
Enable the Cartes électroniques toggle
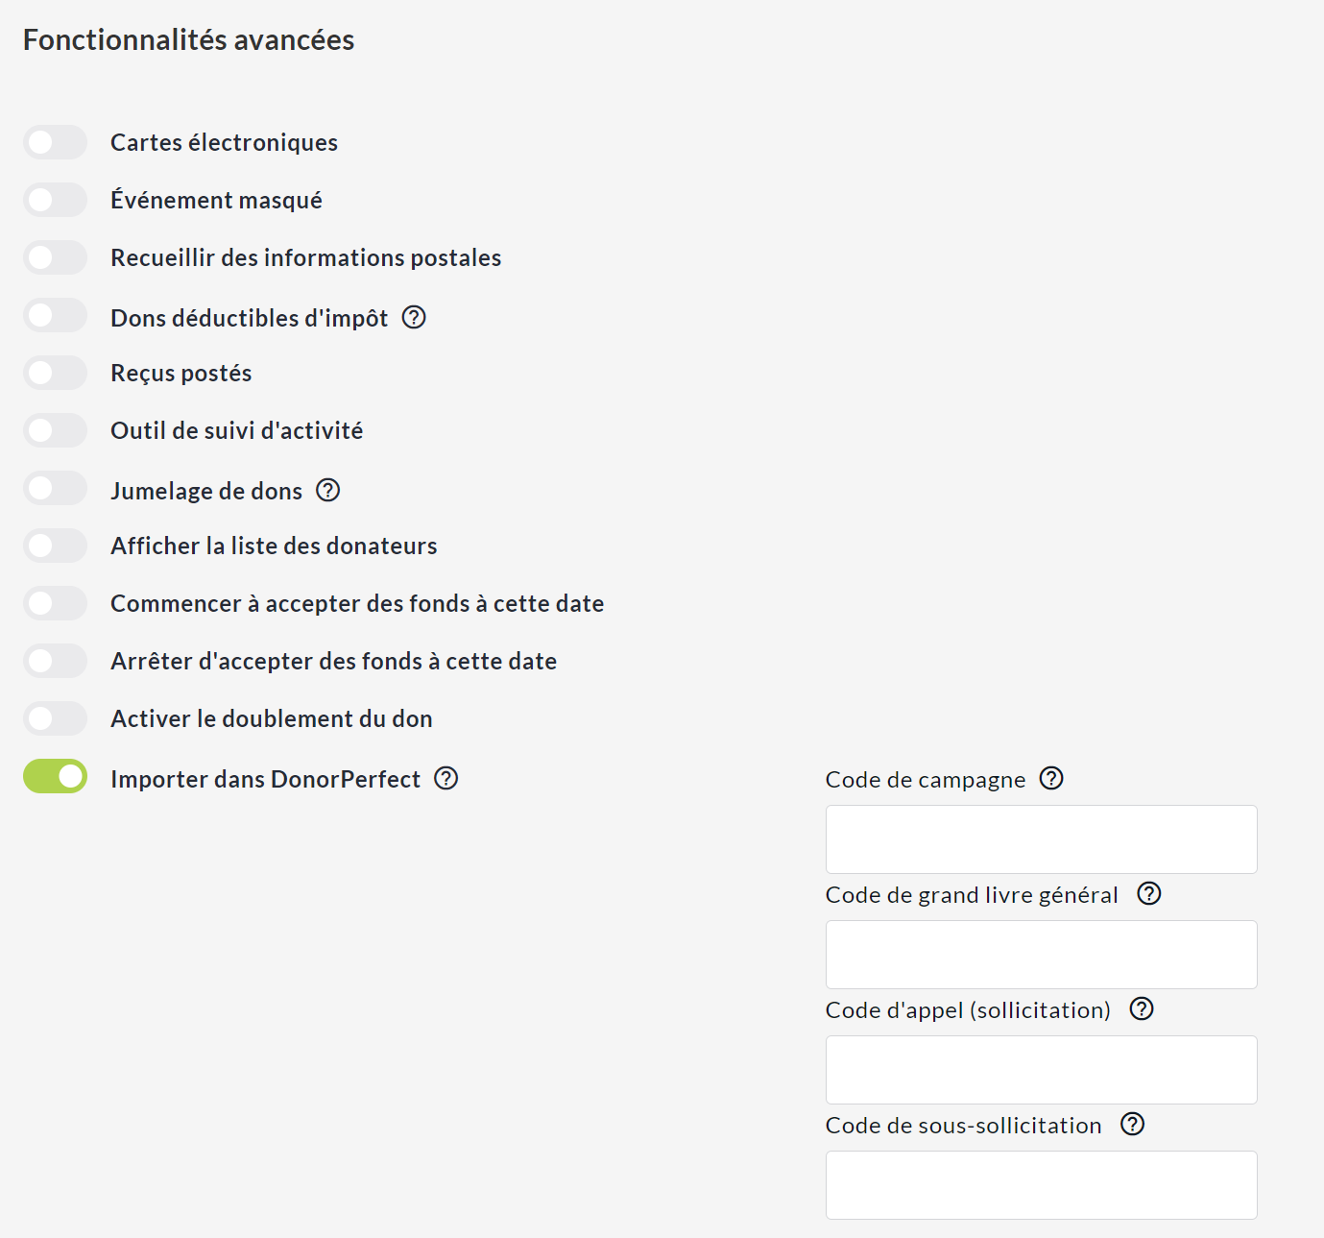coord(56,142)
